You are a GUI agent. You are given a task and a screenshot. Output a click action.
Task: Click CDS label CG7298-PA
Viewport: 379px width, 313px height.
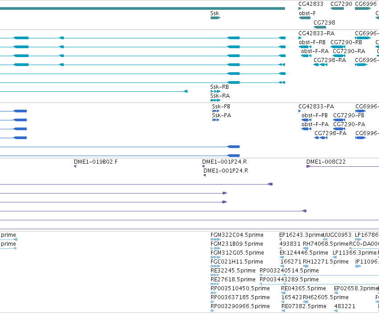(x=330, y=133)
